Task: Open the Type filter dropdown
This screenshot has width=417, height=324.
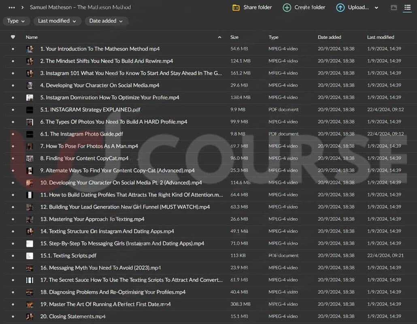Action: tap(16, 21)
